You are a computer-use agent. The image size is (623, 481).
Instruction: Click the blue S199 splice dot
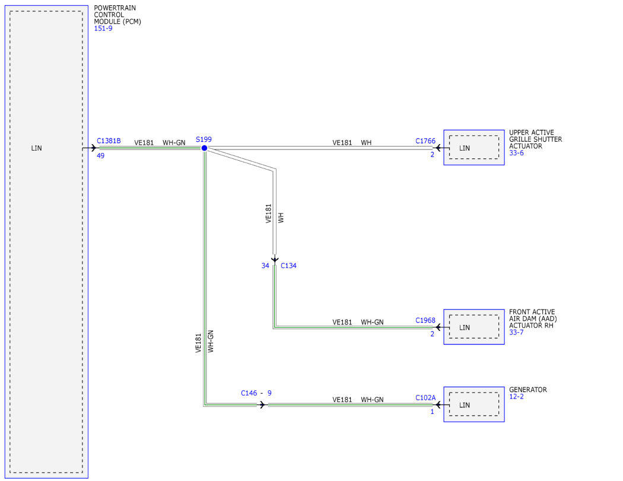pos(204,148)
